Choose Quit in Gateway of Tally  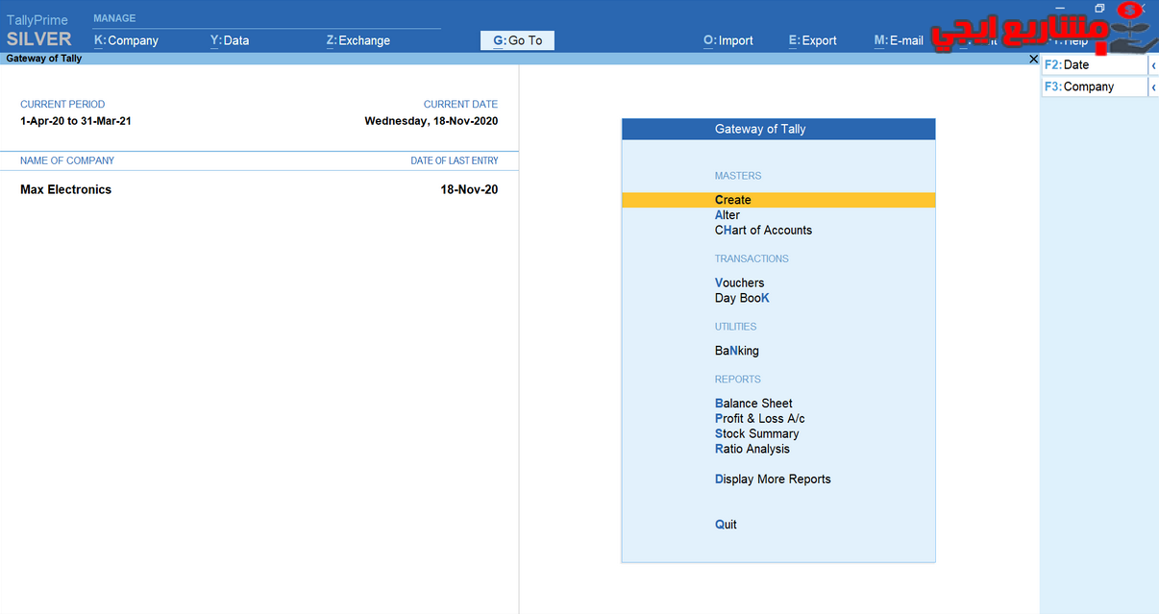click(x=726, y=525)
